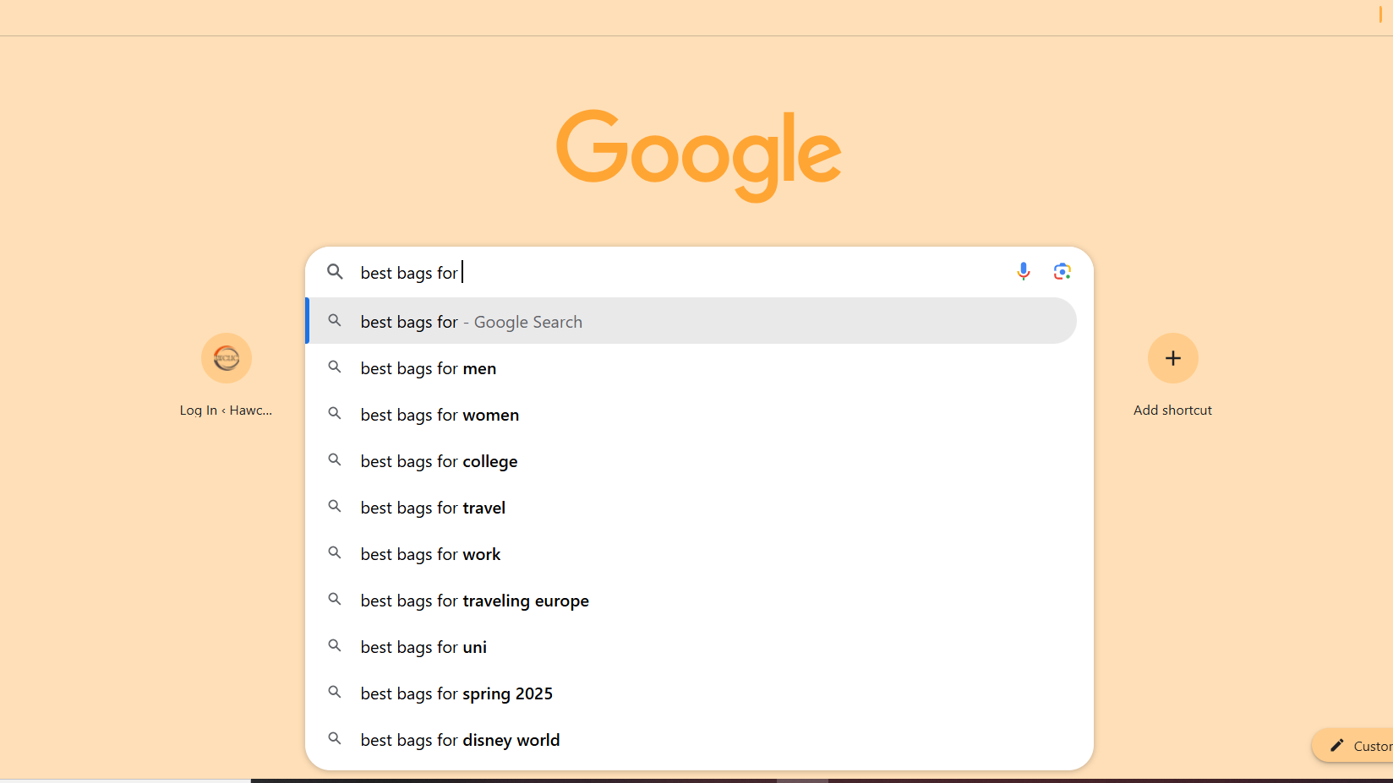Click the magnifier icon in the search box

336,272
